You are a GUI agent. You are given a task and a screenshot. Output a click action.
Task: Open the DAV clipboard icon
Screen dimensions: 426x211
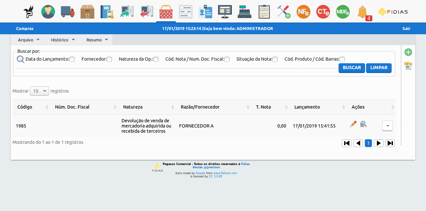[x=264, y=11]
